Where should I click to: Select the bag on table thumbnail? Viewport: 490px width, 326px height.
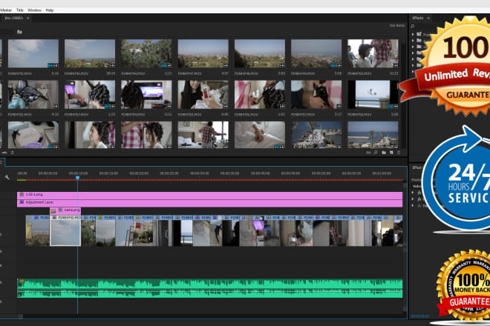33,95
